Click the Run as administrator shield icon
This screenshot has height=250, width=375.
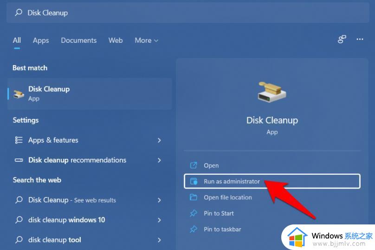pyautogui.click(x=194, y=181)
